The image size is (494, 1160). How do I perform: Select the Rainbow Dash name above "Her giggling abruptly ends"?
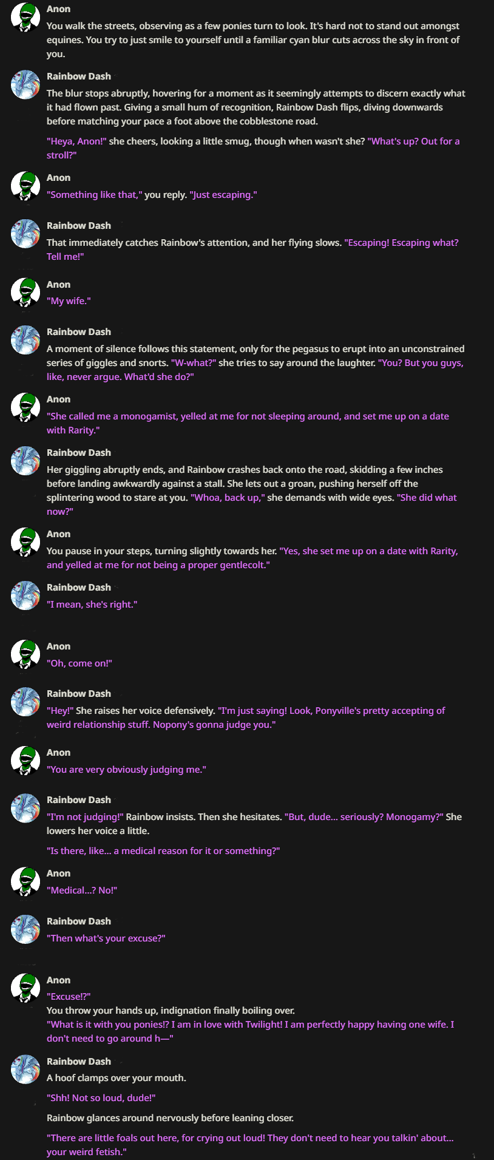[x=79, y=453]
